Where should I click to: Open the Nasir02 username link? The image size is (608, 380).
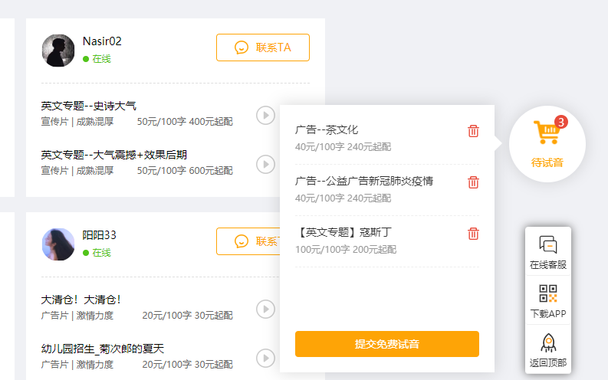click(x=102, y=41)
